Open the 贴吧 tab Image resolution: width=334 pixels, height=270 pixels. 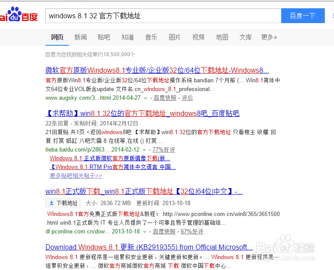coord(104,37)
